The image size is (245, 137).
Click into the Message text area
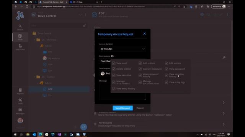tap(122, 91)
